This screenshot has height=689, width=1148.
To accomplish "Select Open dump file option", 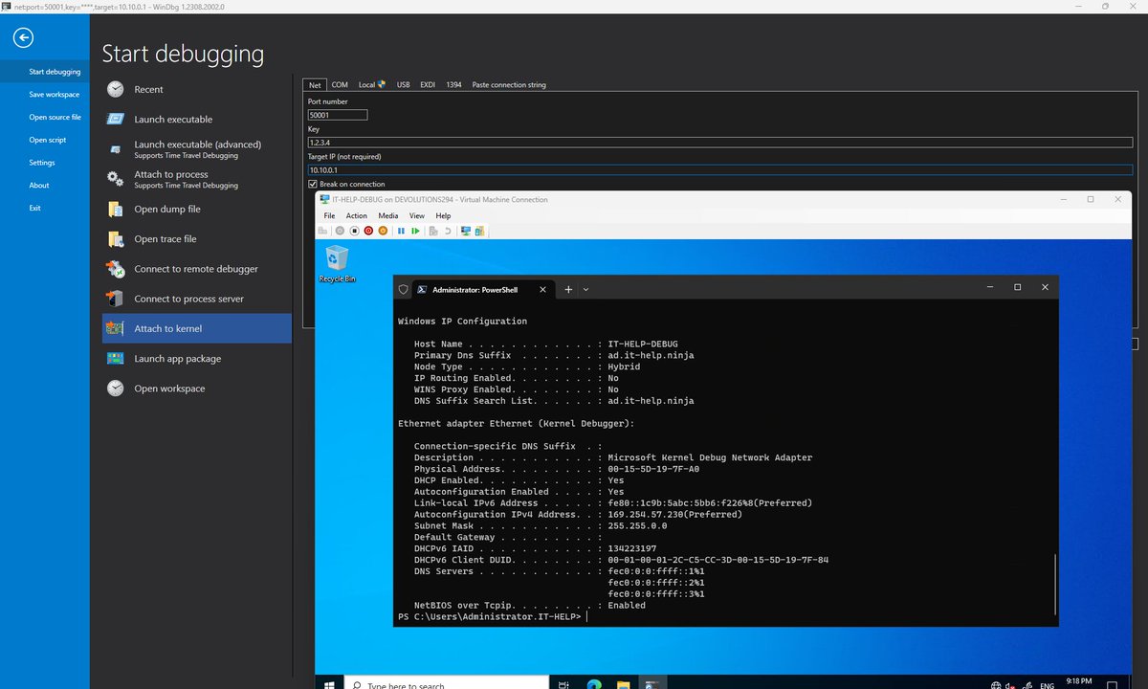I will [197, 209].
